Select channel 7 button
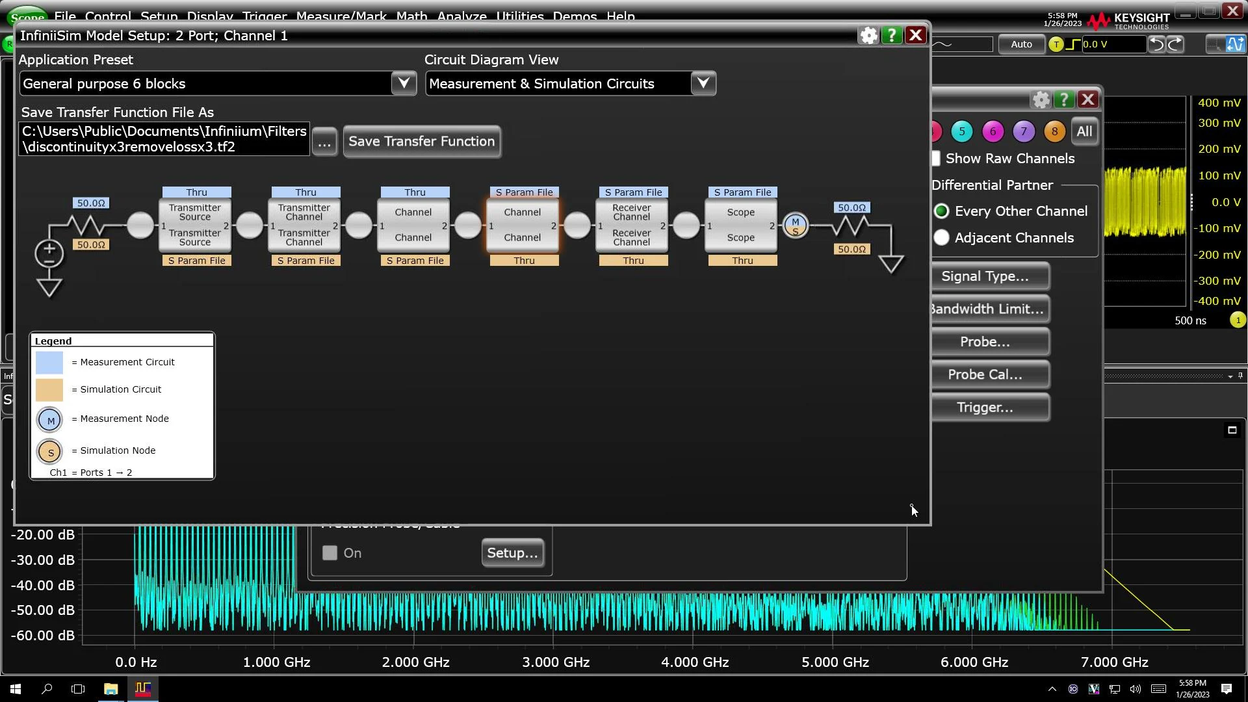This screenshot has height=702, width=1248. pos(1024,131)
